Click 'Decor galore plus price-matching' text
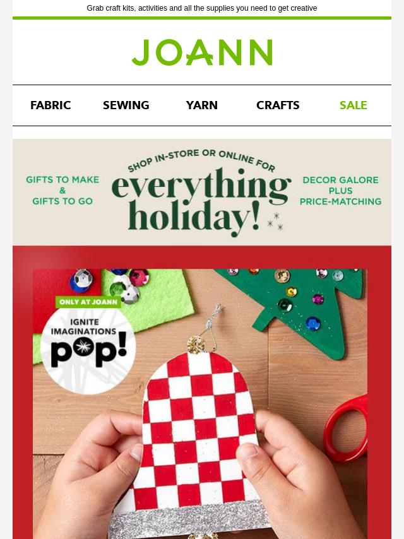This screenshot has height=539, width=404. (x=340, y=191)
